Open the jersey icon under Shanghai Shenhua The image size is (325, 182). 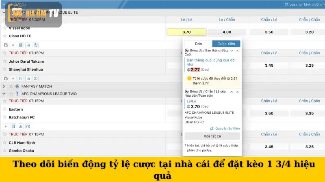point(6,78)
